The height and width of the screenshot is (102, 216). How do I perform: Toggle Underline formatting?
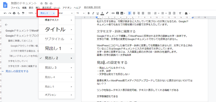(x=97, y=13)
